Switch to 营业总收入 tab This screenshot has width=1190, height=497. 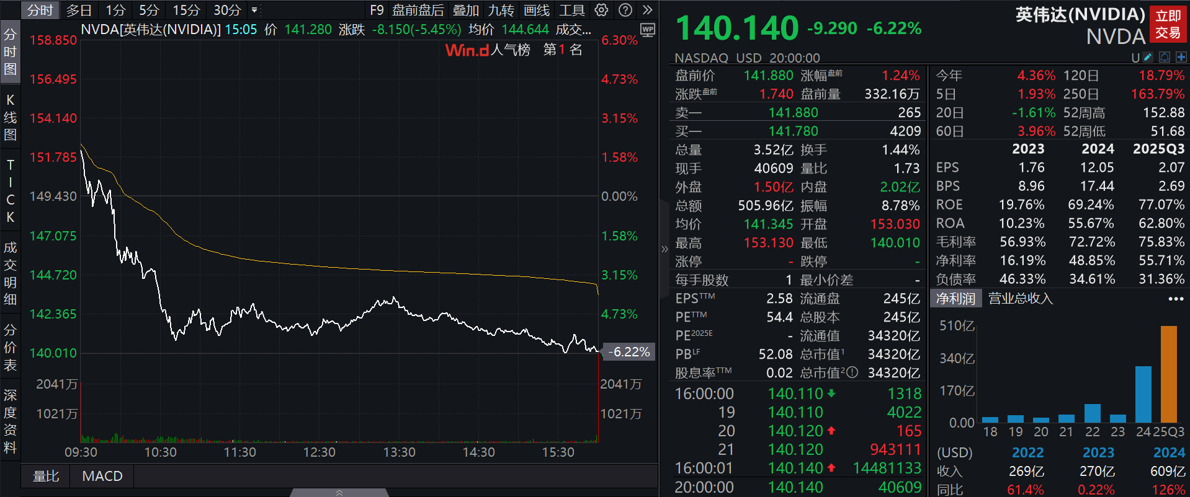click(x=1021, y=299)
